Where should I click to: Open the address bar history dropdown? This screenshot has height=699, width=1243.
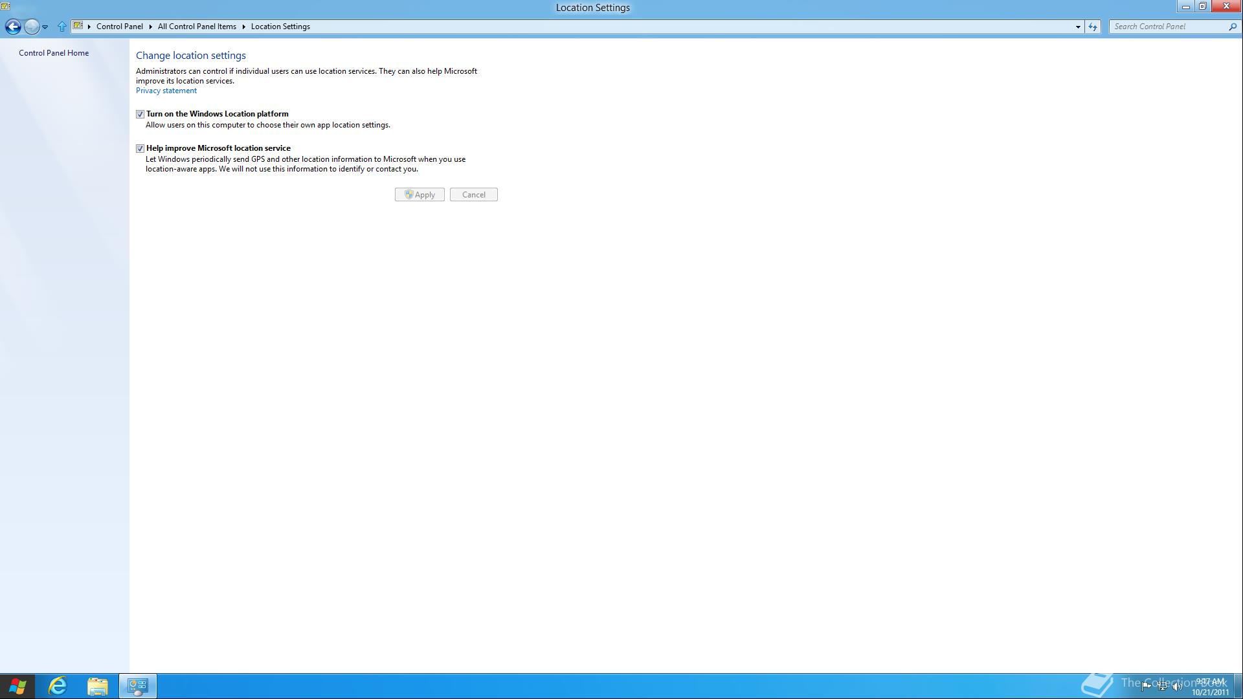(1079, 27)
